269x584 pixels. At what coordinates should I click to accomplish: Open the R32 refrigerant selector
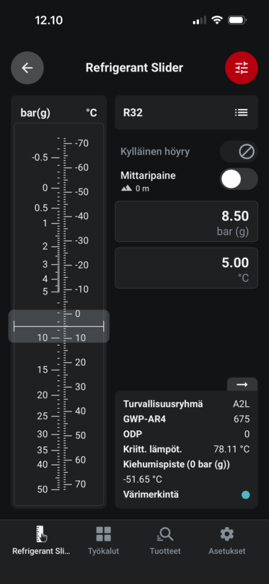tap(187, 113)
